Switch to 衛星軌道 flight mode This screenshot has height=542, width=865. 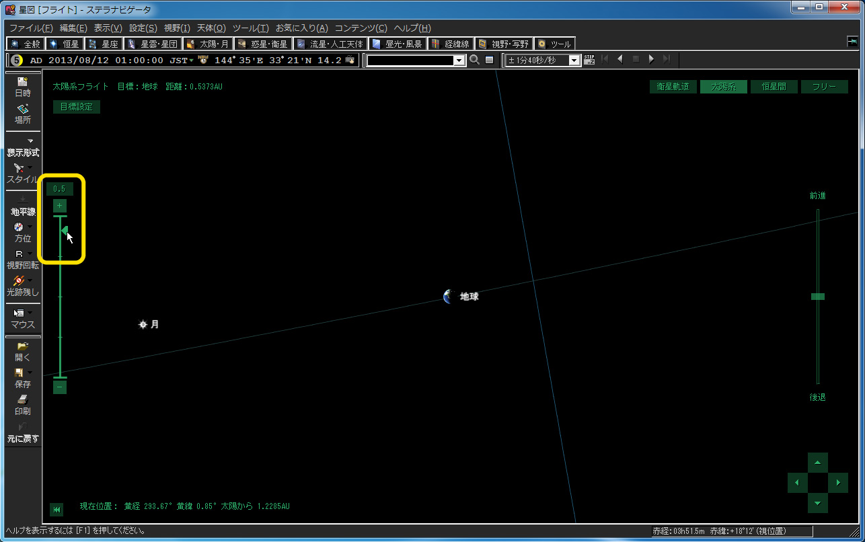[x=673, y=87]
